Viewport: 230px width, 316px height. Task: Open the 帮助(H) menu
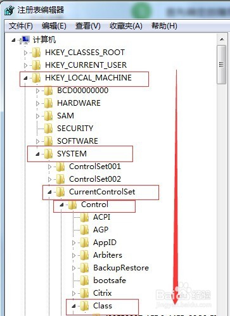pyautogui.click(x=164, y=26)
